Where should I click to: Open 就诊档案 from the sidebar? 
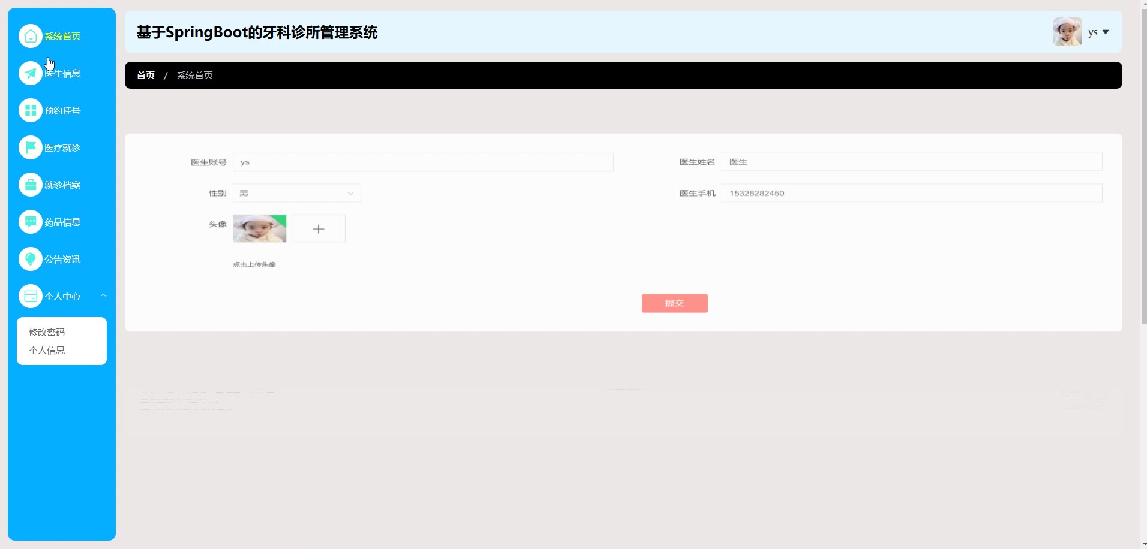[x=62, y=185]
